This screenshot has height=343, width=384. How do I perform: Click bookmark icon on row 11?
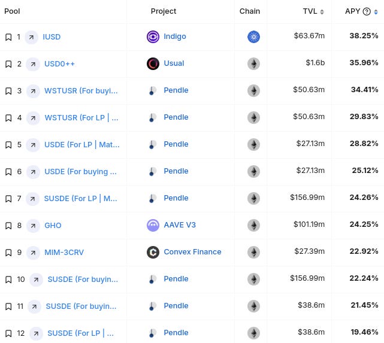(8, 306)
